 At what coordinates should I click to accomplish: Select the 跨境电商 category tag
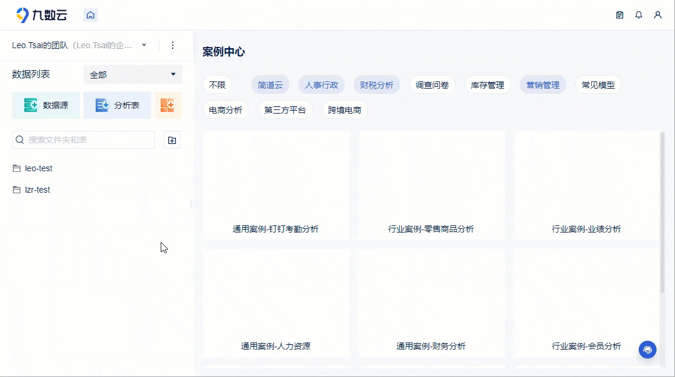coord(345,110)
